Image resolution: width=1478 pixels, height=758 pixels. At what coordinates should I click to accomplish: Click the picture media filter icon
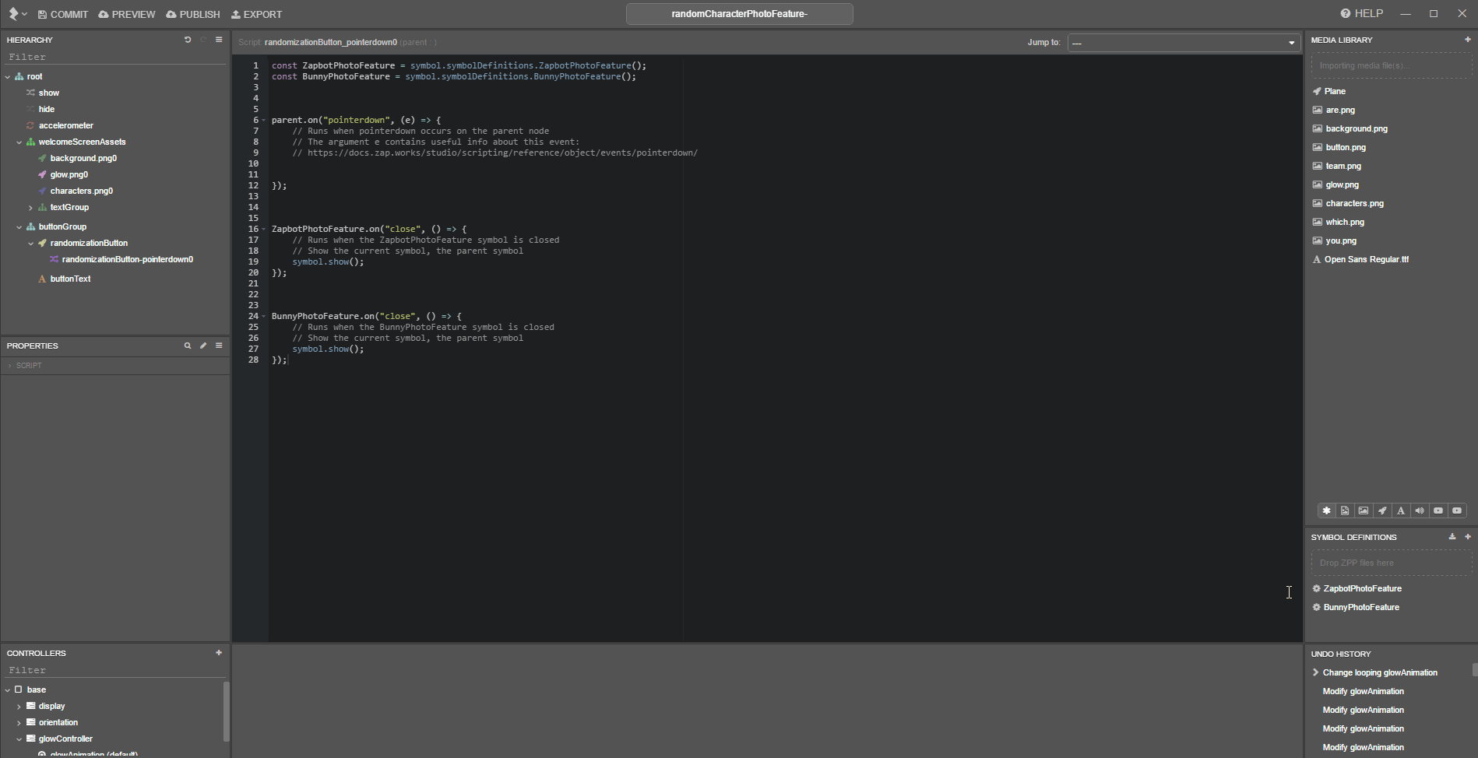coord(1364,511)
